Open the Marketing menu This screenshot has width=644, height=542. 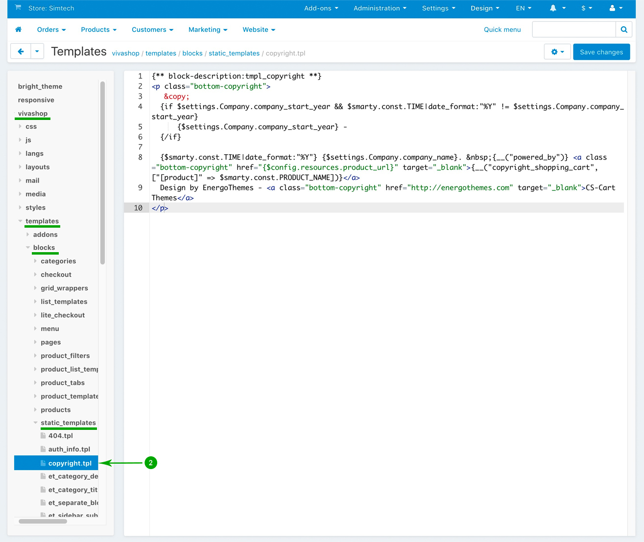pos(208,30)
